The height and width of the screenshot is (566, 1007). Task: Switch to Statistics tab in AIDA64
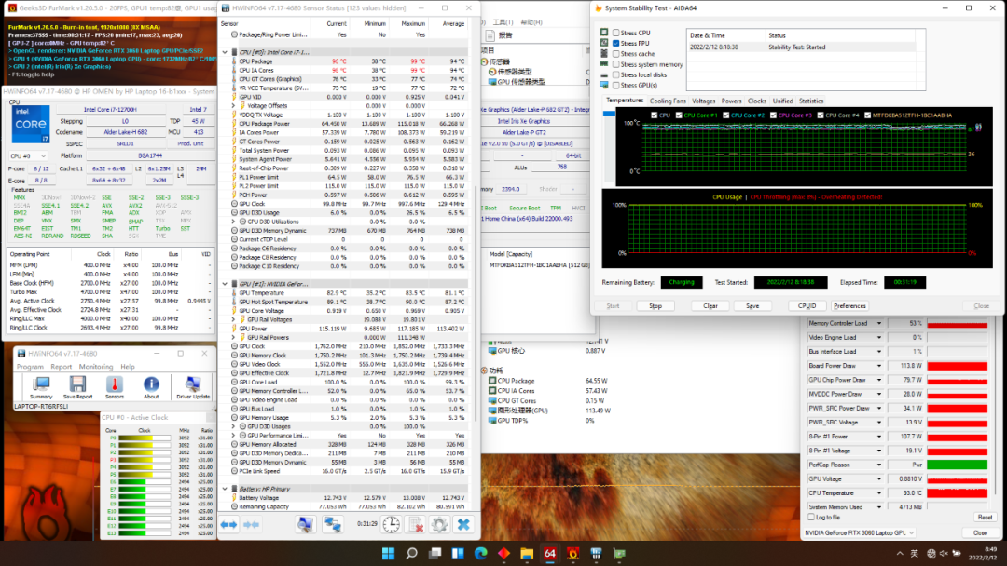tap(811, 101)
